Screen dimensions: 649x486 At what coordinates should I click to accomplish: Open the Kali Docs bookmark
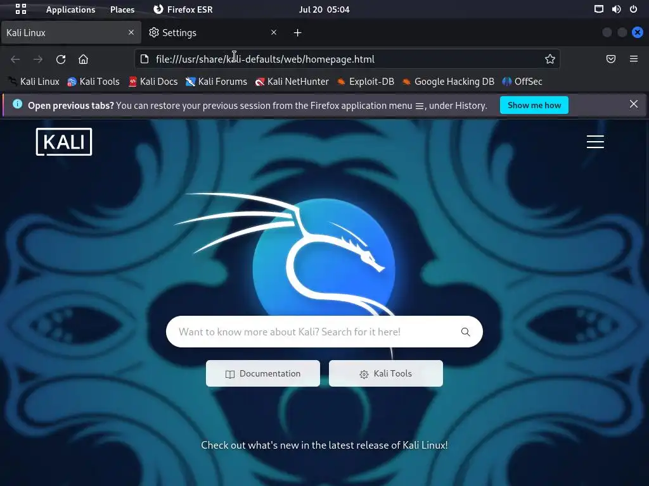pos(153,82)
